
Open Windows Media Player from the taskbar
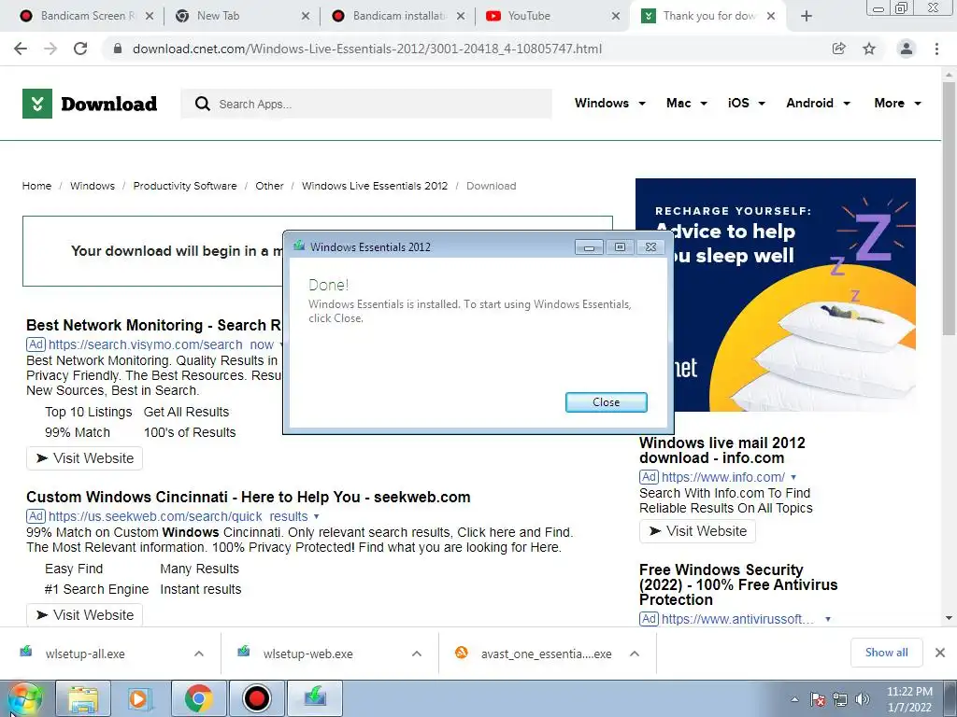(x=138, y=698)
